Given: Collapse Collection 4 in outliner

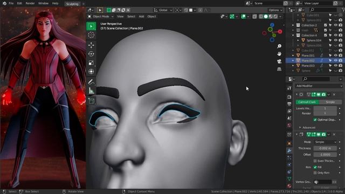Looking at the screenshot, I should [293, 35].
